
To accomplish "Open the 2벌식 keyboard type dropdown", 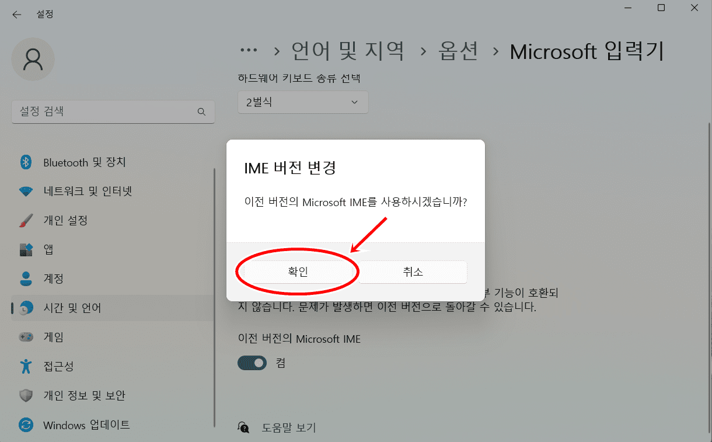I will [x=303, y=102].
